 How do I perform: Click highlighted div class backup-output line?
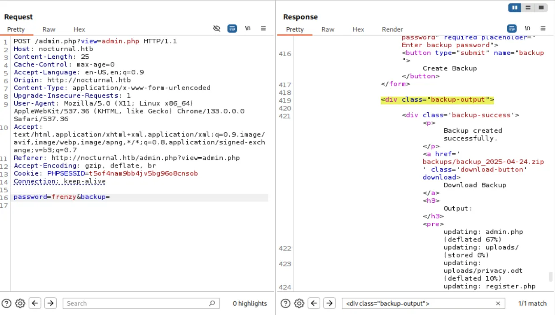tap(437, 99)
